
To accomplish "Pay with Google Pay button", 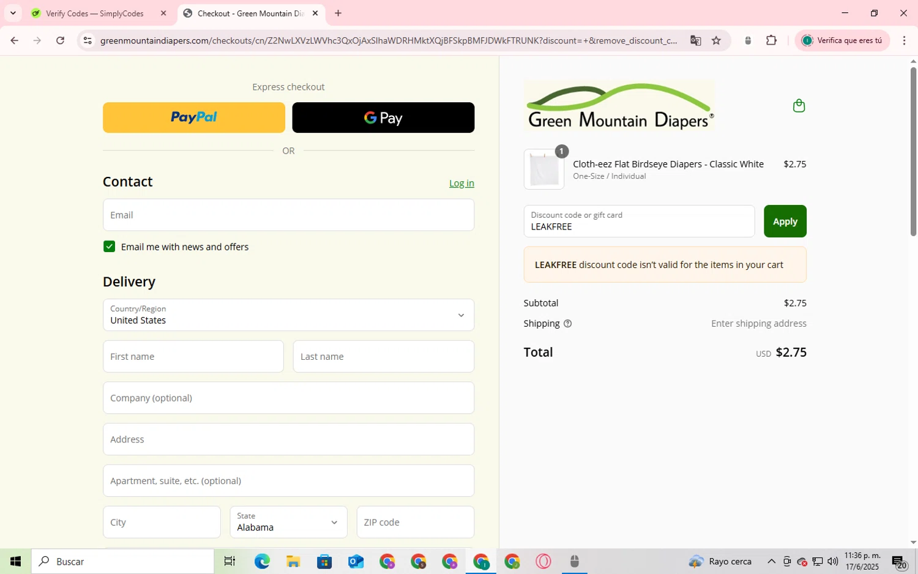I will click(x=383, y=117).
